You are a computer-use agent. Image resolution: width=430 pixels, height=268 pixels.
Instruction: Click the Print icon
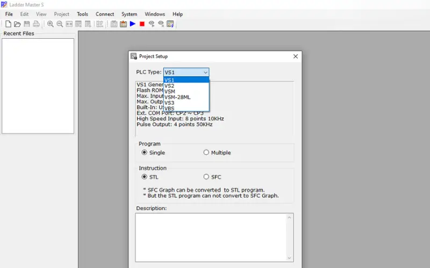tap(36, 24)
